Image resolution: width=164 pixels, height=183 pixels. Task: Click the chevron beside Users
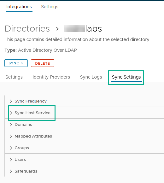click(11, 160)
